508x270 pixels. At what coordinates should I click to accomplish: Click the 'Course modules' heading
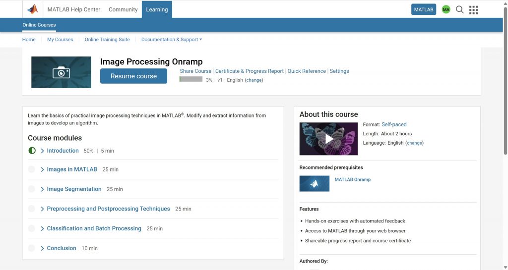(55, 138)
